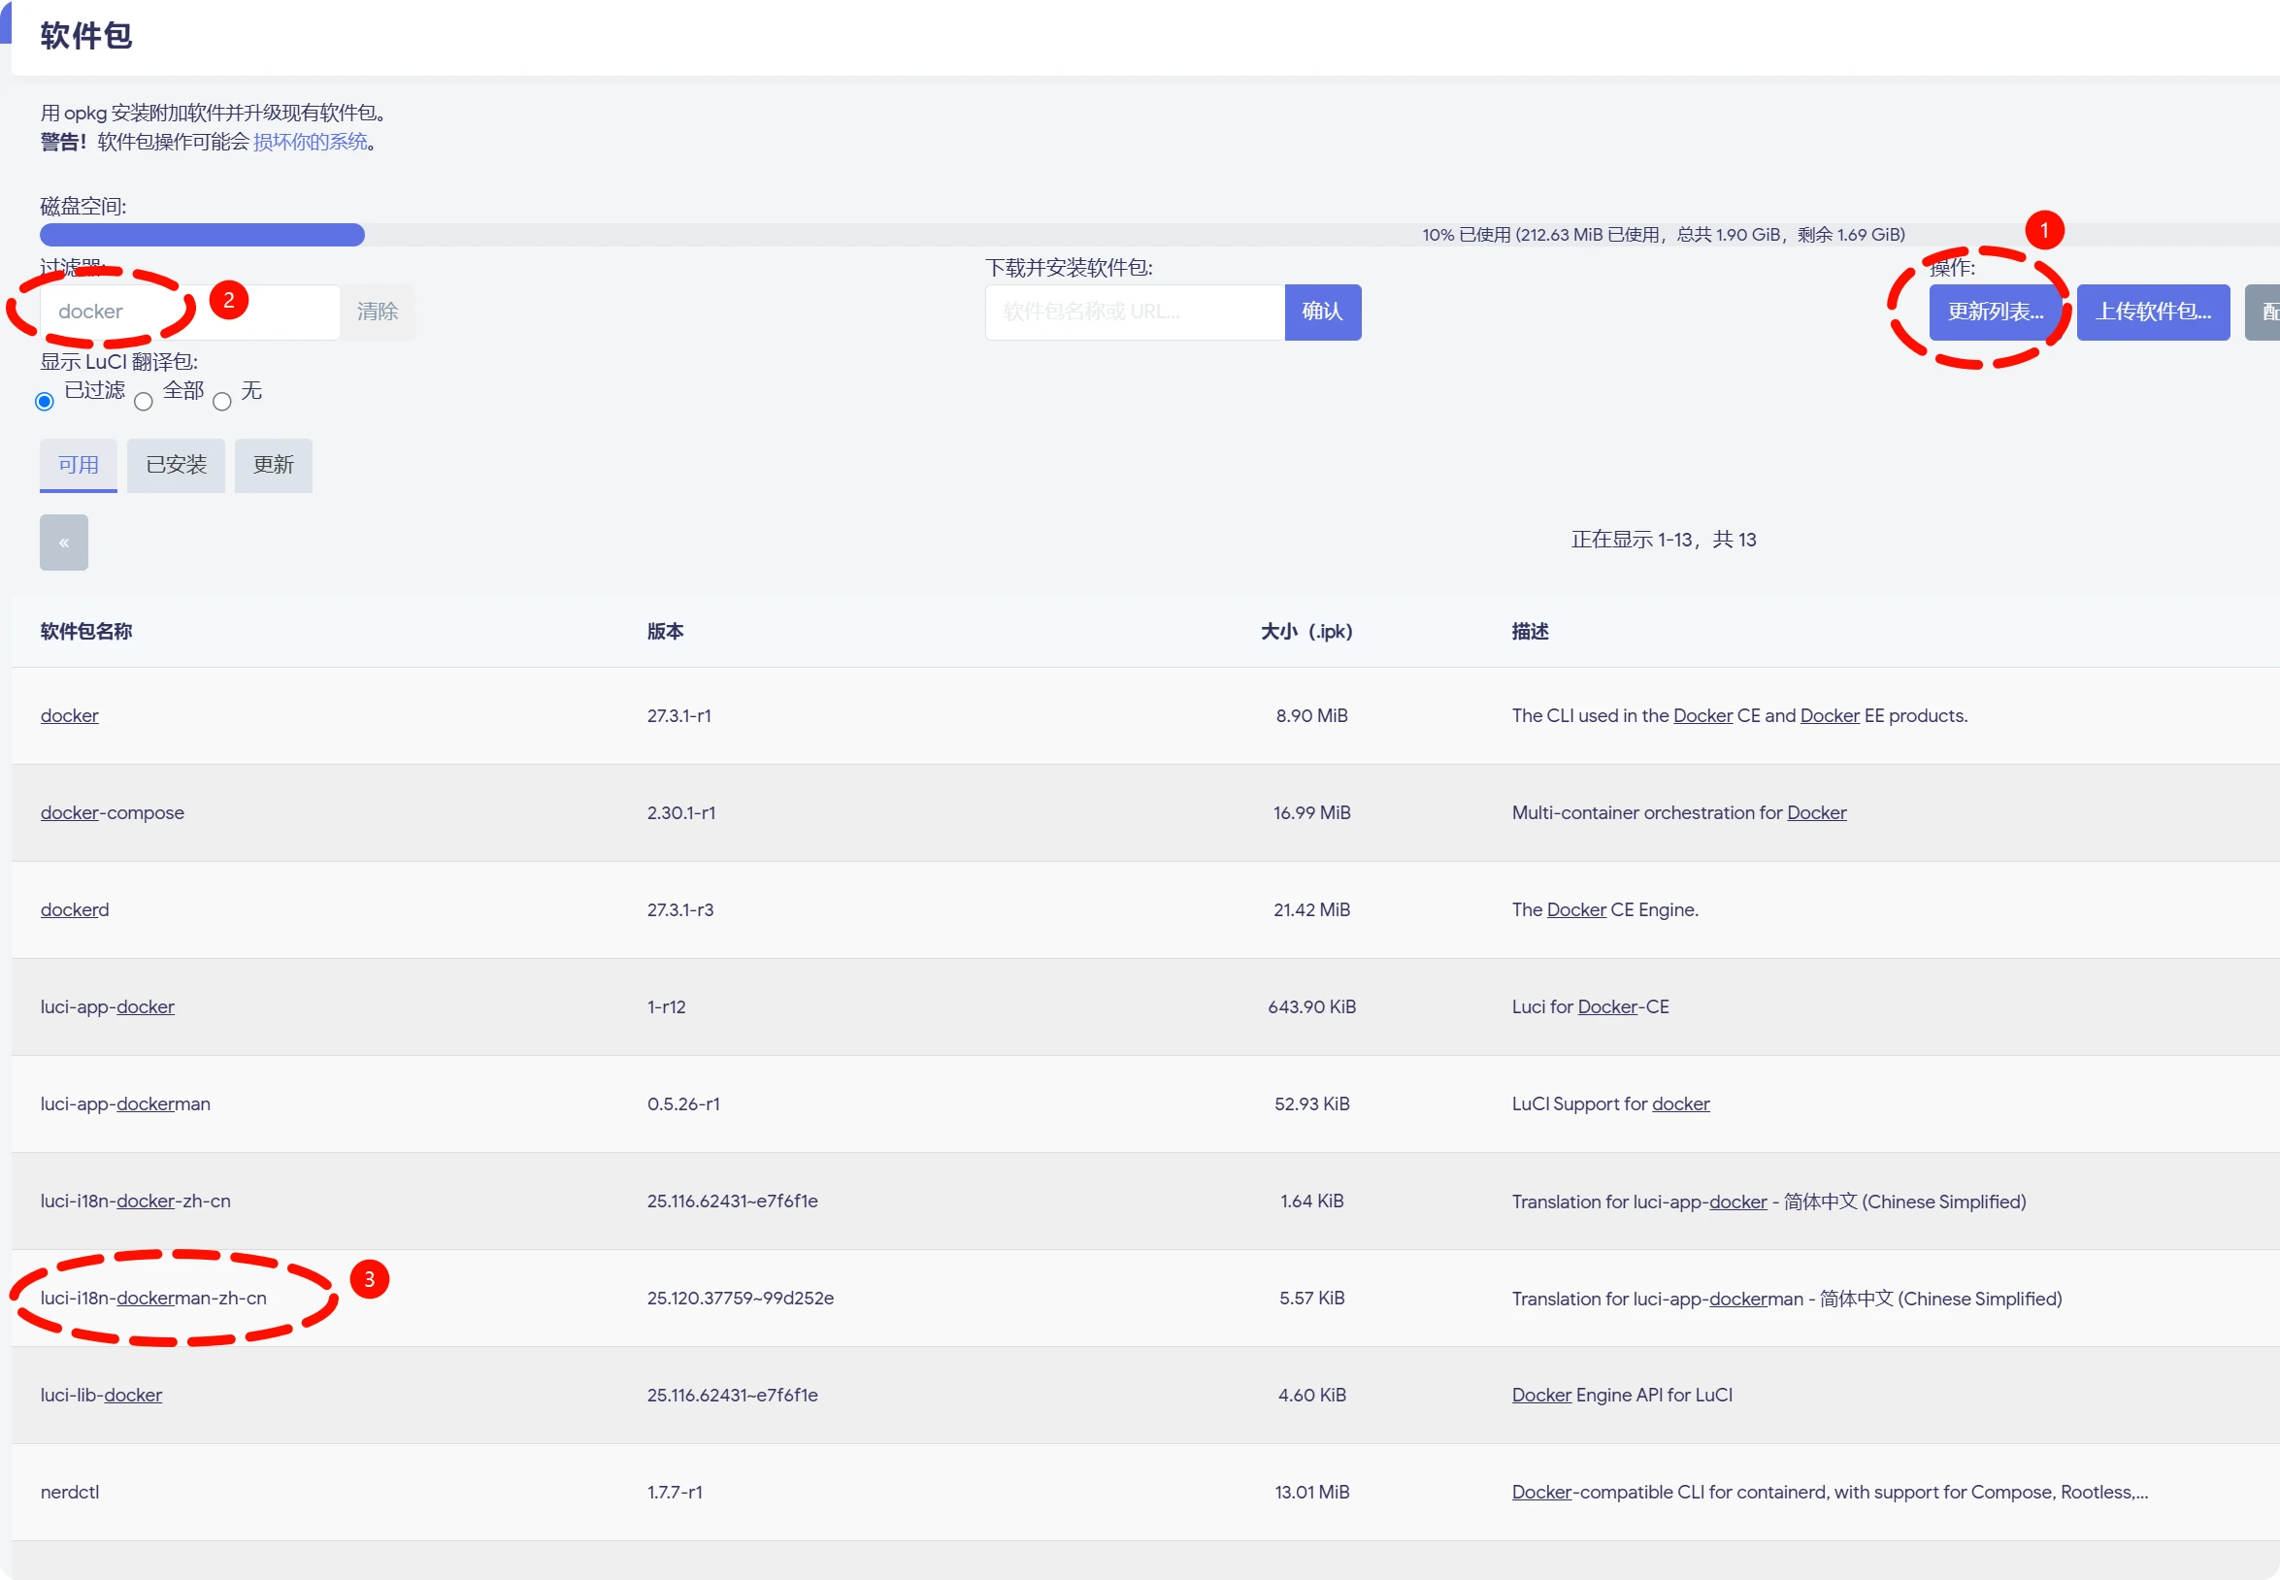Switch to the 可用 tab
The image size is (2280, 1580).
pyautogui.click(x=79, y=465)
